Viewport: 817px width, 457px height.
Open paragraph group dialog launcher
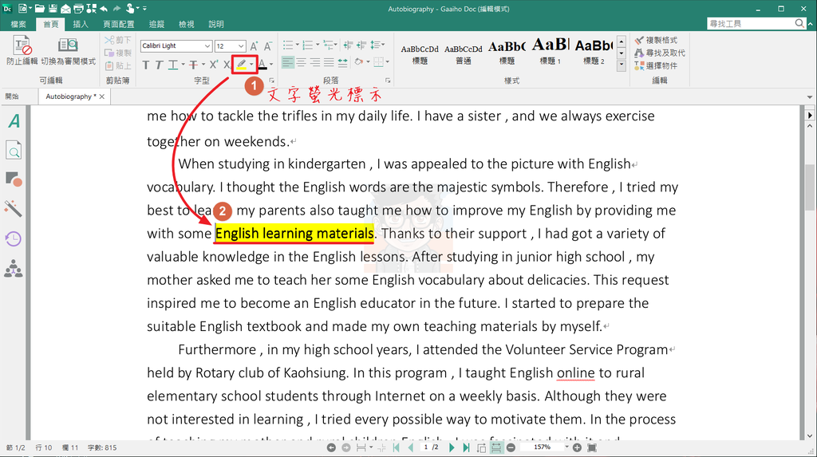click(x=388, y=81)
